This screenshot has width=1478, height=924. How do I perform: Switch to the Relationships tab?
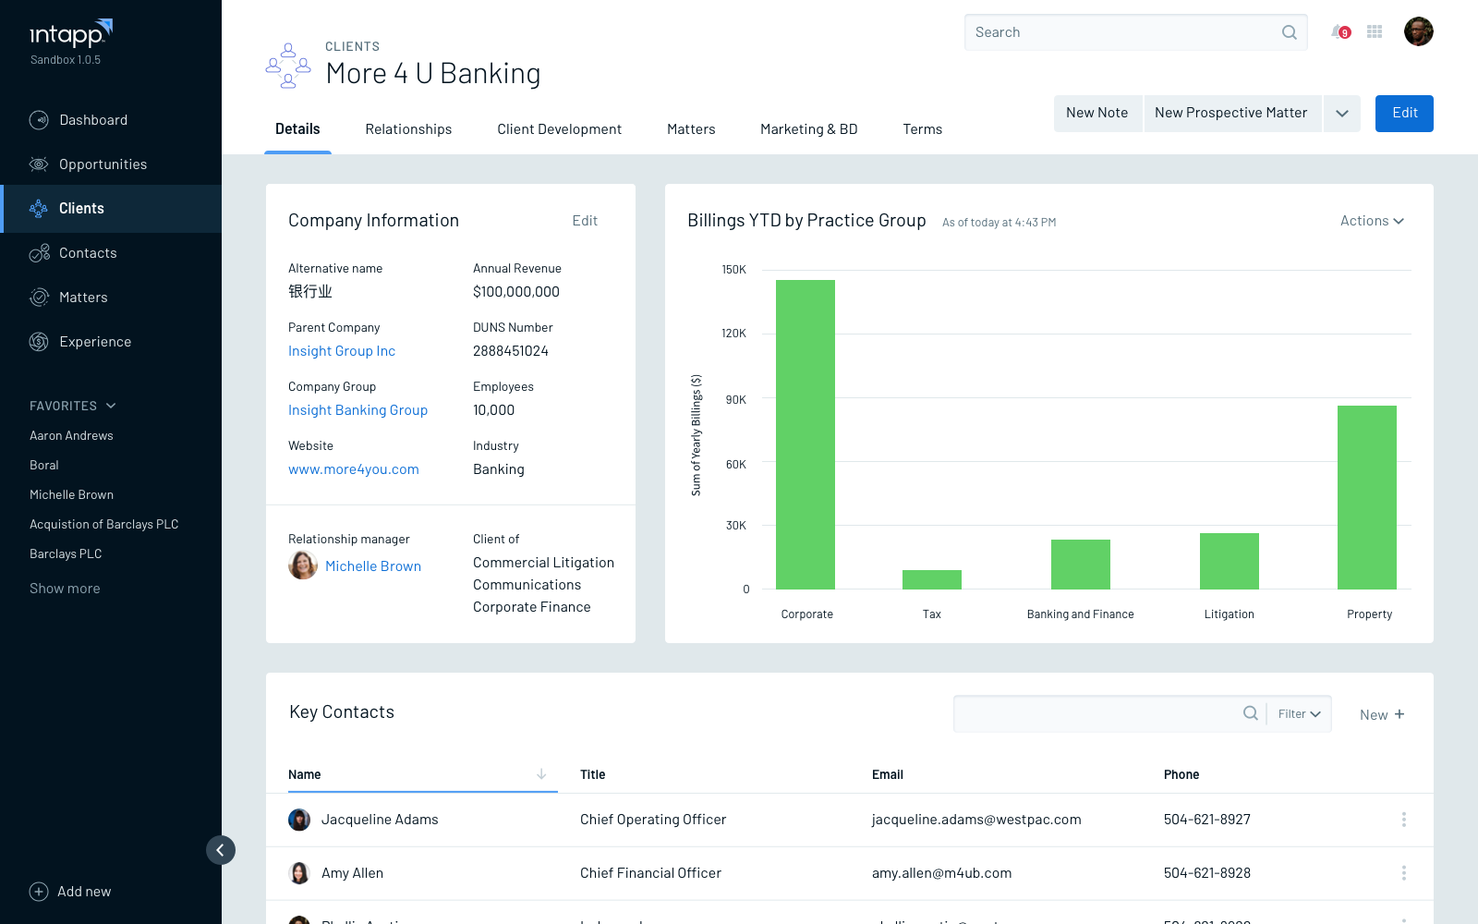click(x=408, y=129)
